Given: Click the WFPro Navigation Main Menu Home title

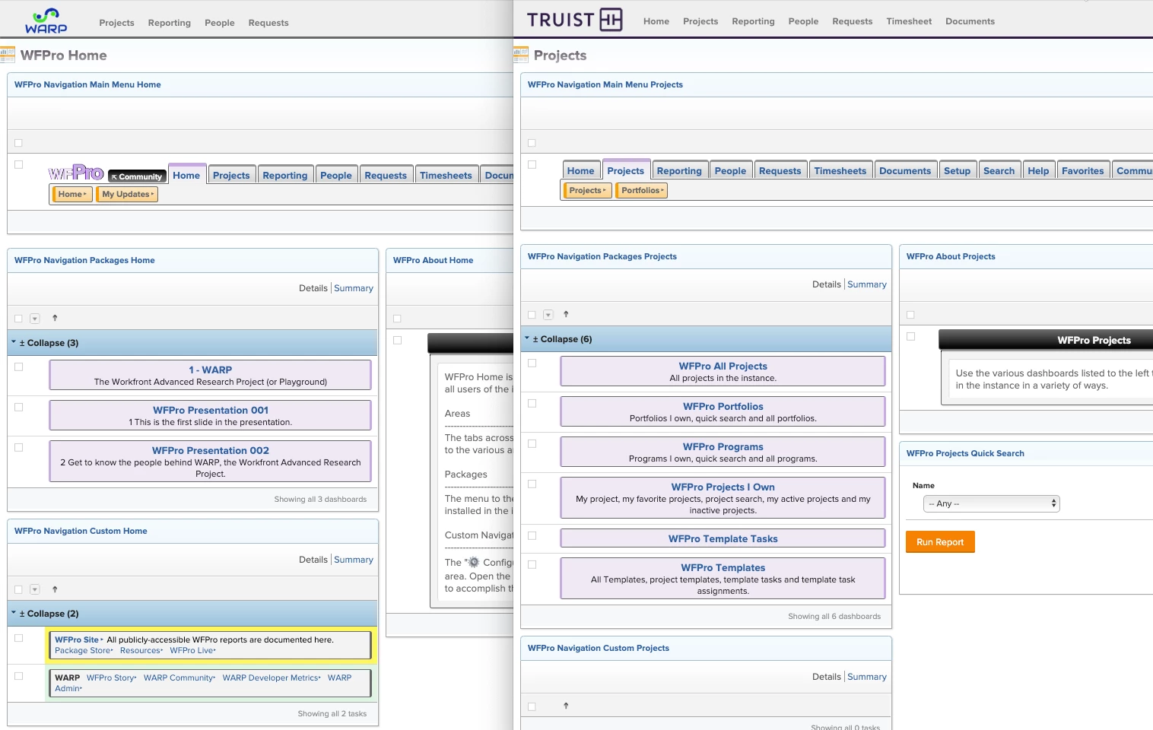Looking at the screenshot, I should 87,84.
